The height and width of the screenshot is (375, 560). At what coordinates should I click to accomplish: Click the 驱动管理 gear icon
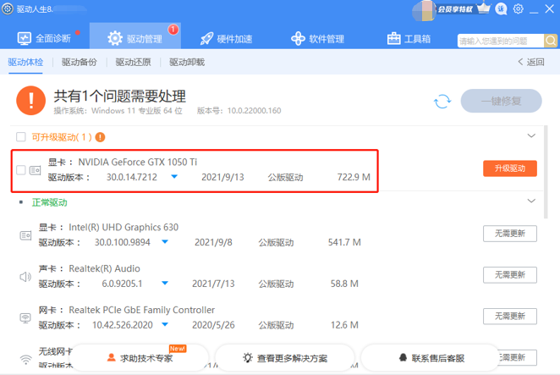(115, 38)
